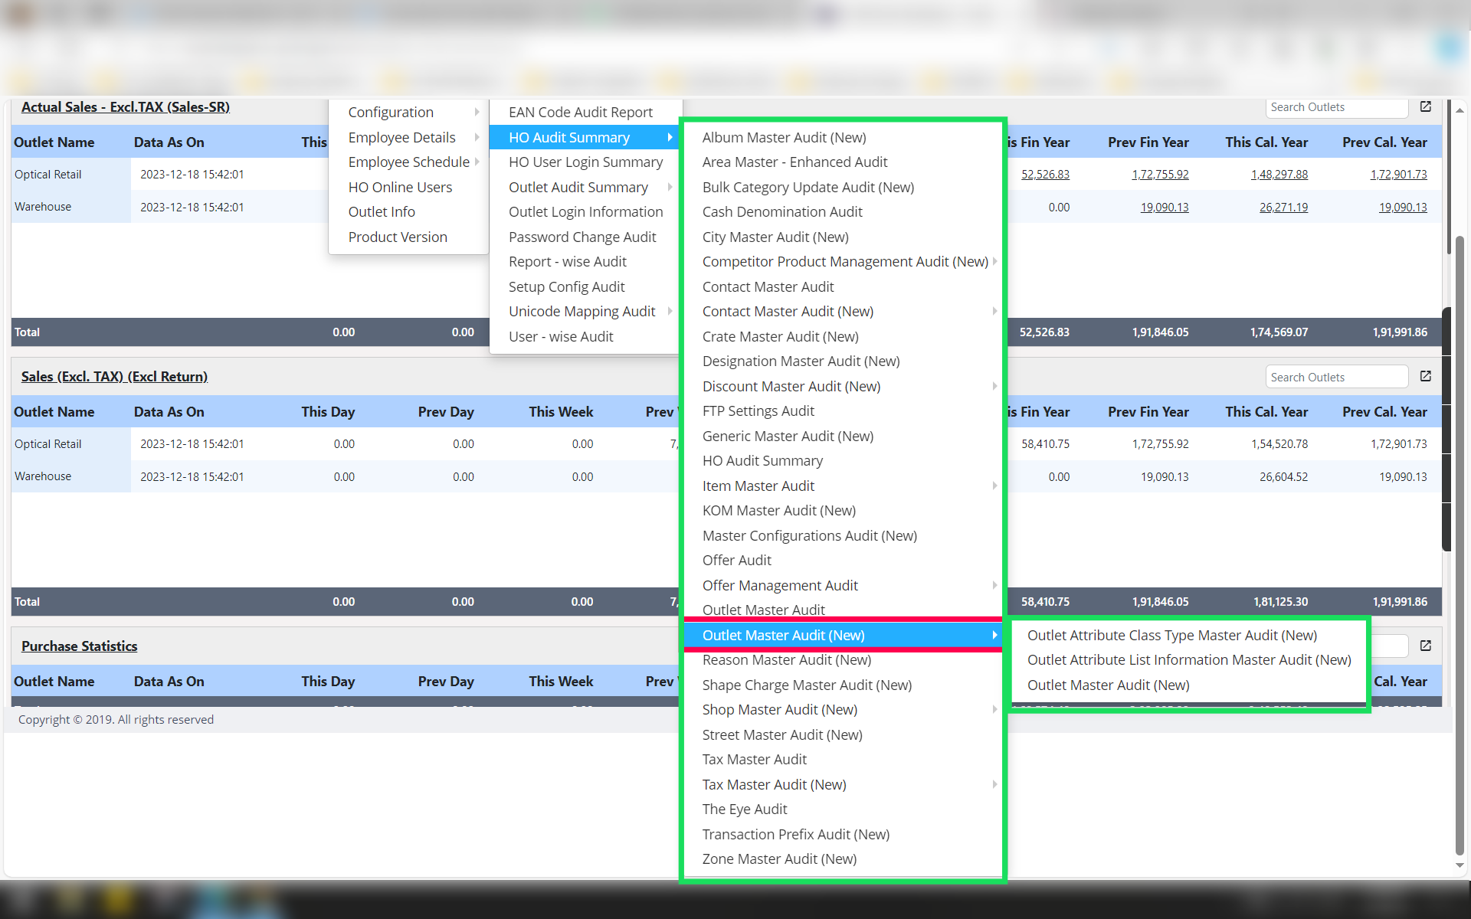Select Outlet Attribute Class Type Master Audit (New)
Viewport: 1471px width, 919px height.
coord(1171,636)
